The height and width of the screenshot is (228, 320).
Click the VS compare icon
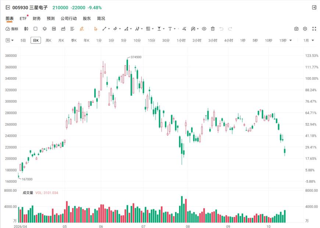54,29
